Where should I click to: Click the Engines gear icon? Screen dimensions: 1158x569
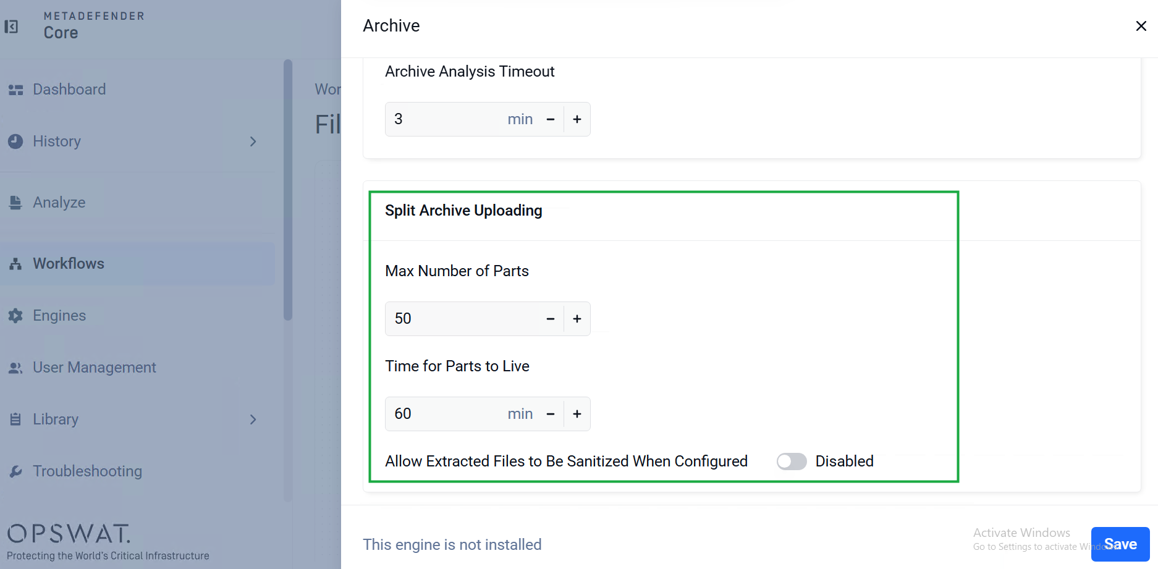[x=15, y=316]
